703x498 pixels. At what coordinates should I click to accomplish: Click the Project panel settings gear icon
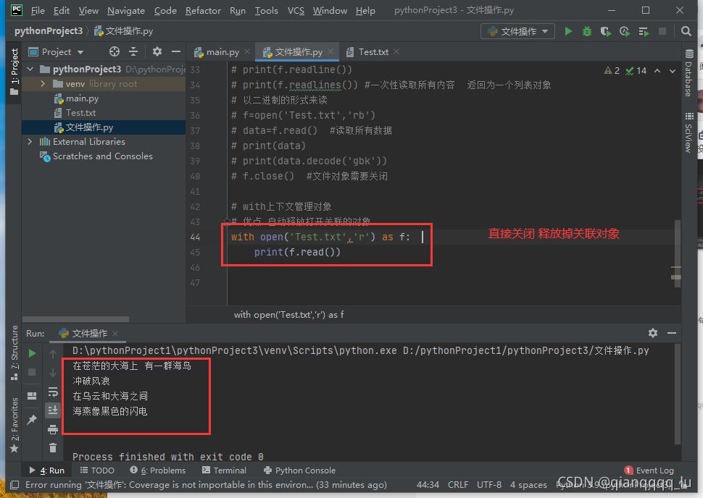(157, 52)
